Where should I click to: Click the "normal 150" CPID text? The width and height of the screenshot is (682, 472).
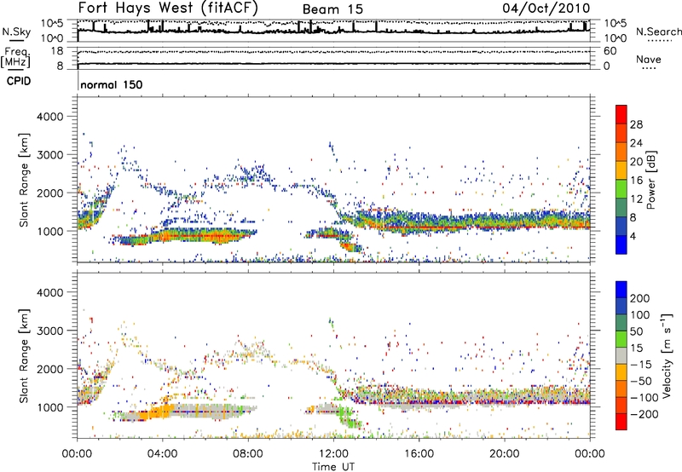(x=112, y=84)
